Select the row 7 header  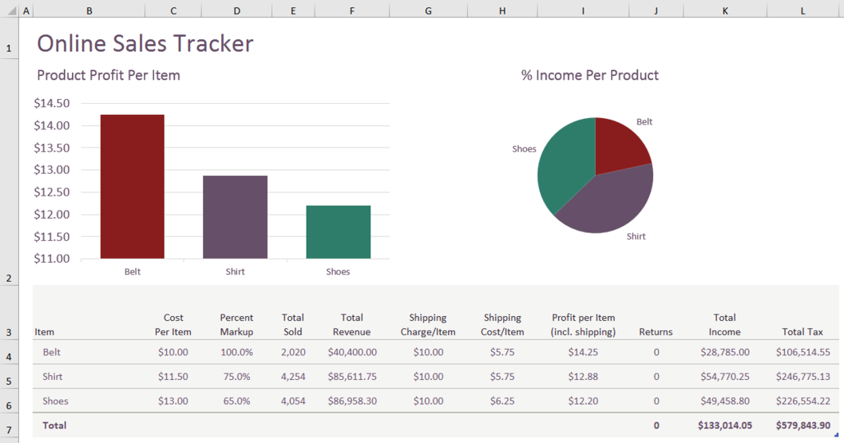[x=8, y=430]
